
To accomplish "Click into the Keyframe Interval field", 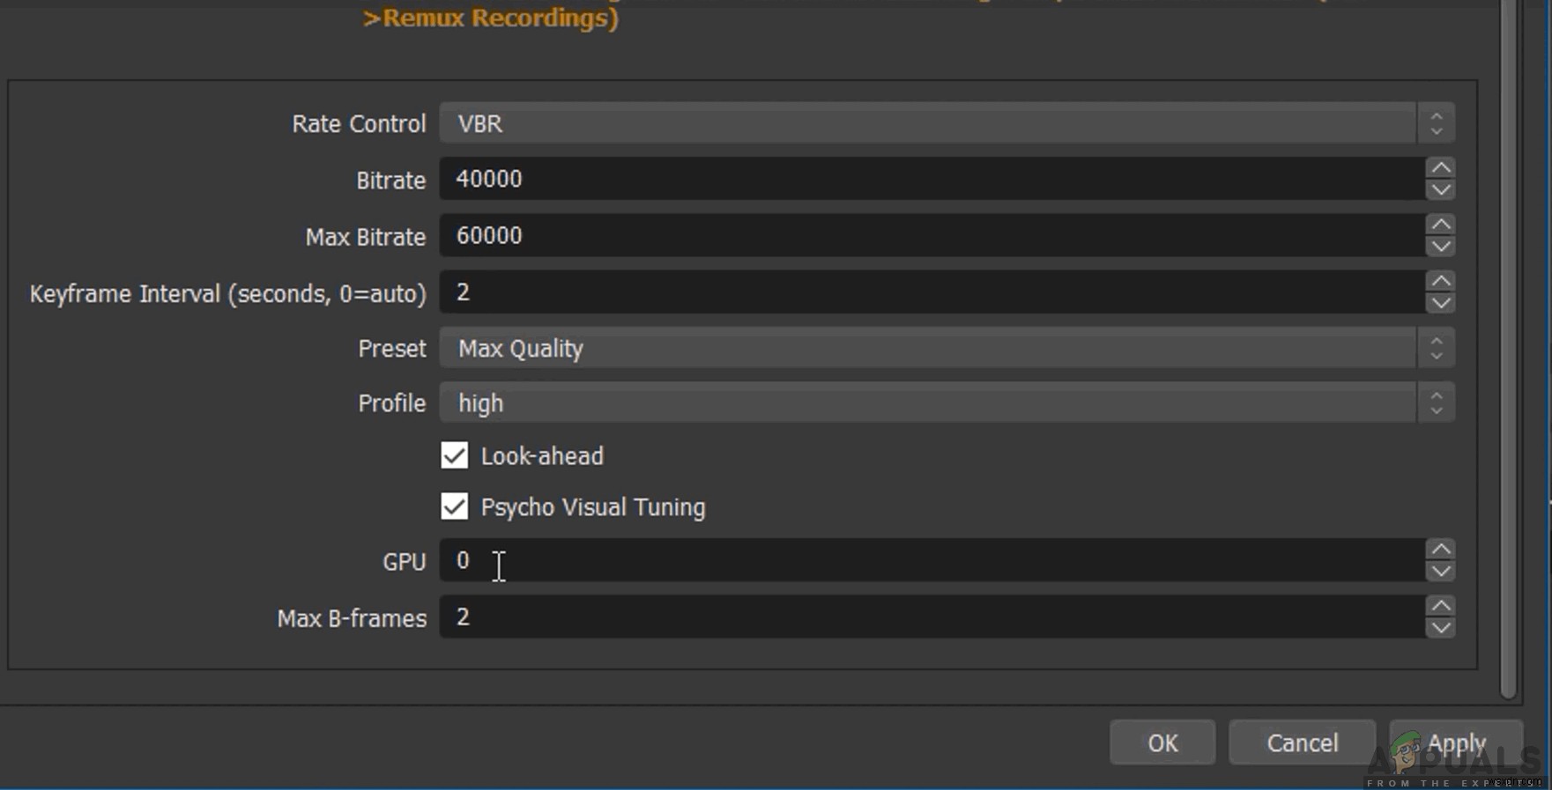I will point(932,292).
